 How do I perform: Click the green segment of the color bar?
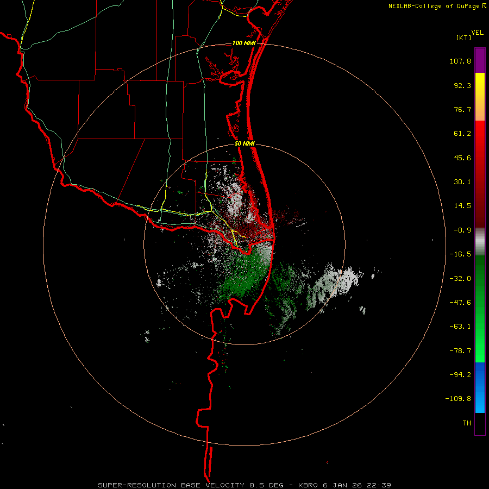tap(480, 309)
